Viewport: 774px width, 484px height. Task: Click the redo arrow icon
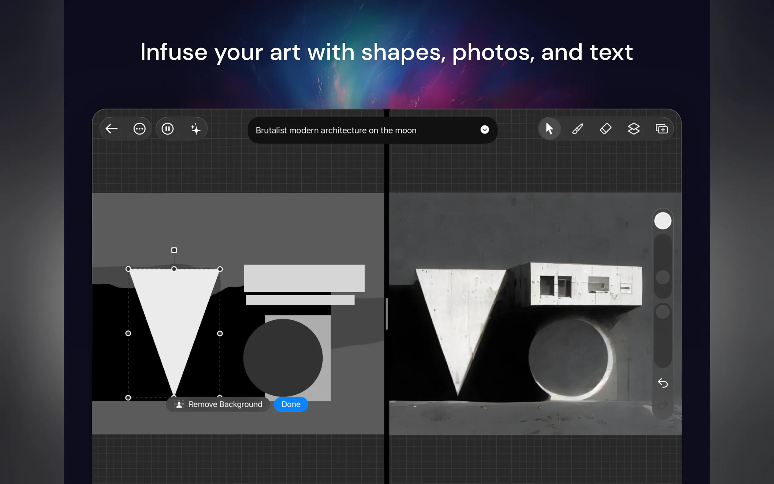[663, 406]
